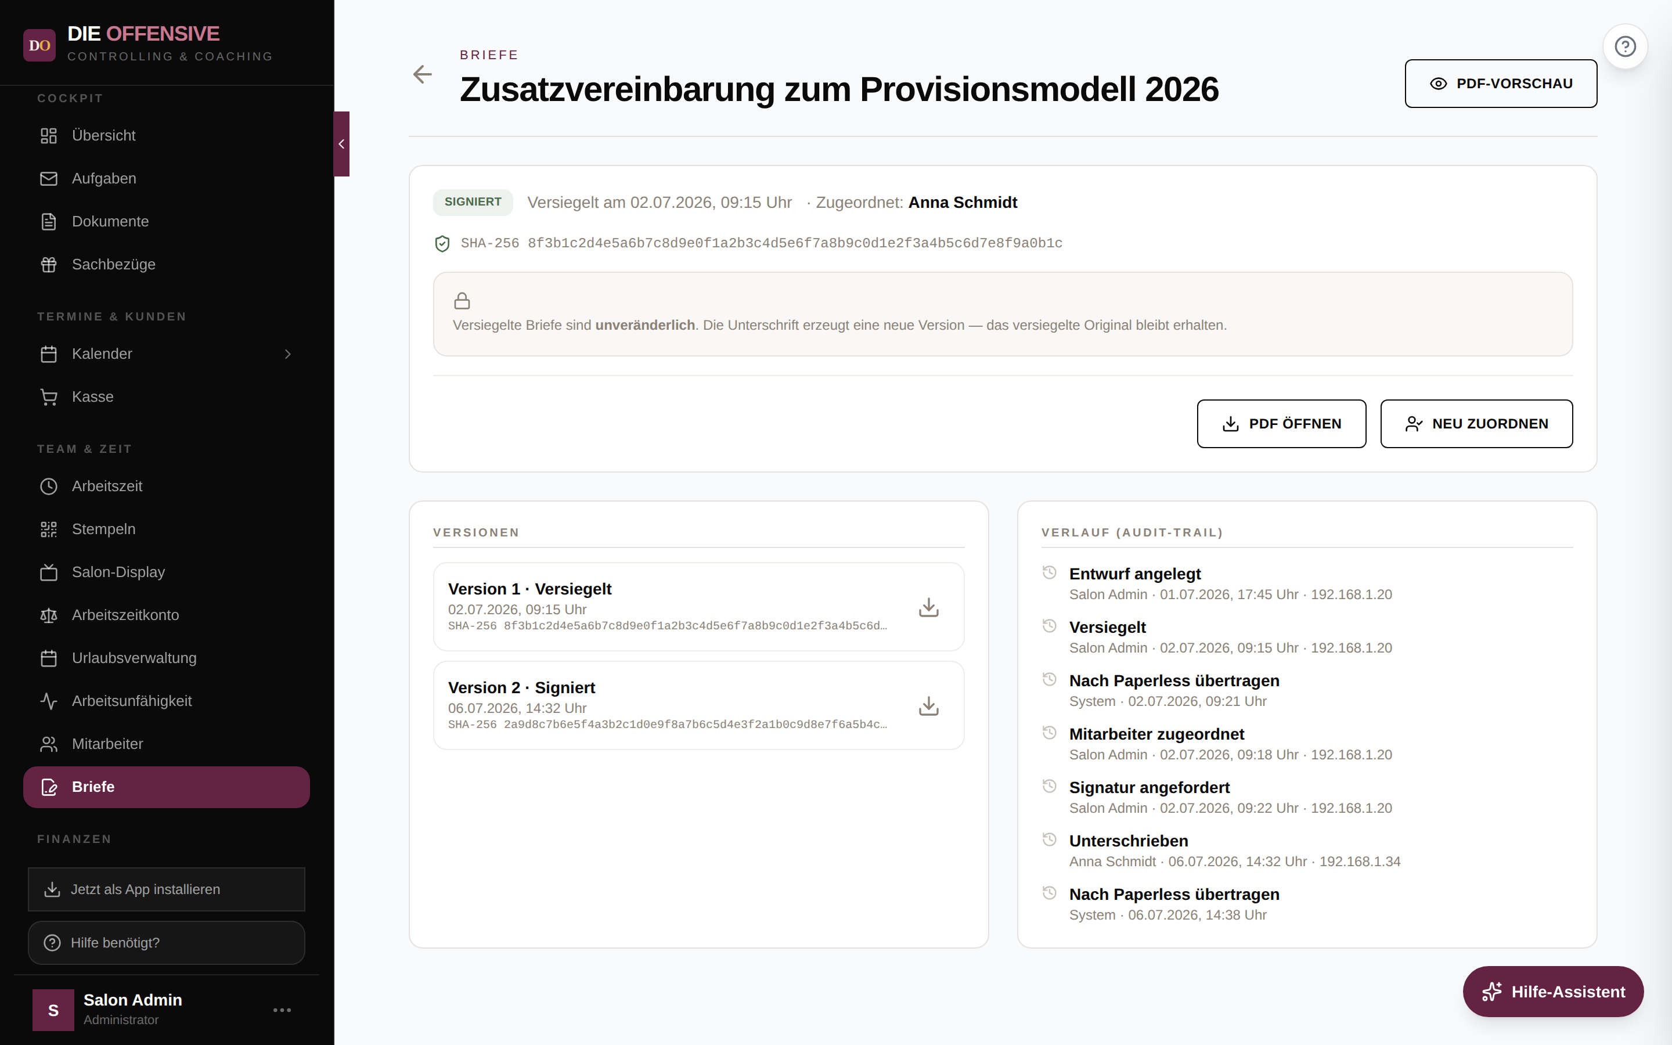Click the Arbeitszeitkonto scales icon
The height and width of the screenshot is (1045, 1672).
point(48,615)
